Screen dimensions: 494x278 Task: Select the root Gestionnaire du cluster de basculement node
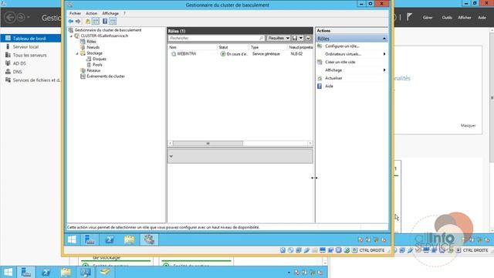[x=108, y=30]
